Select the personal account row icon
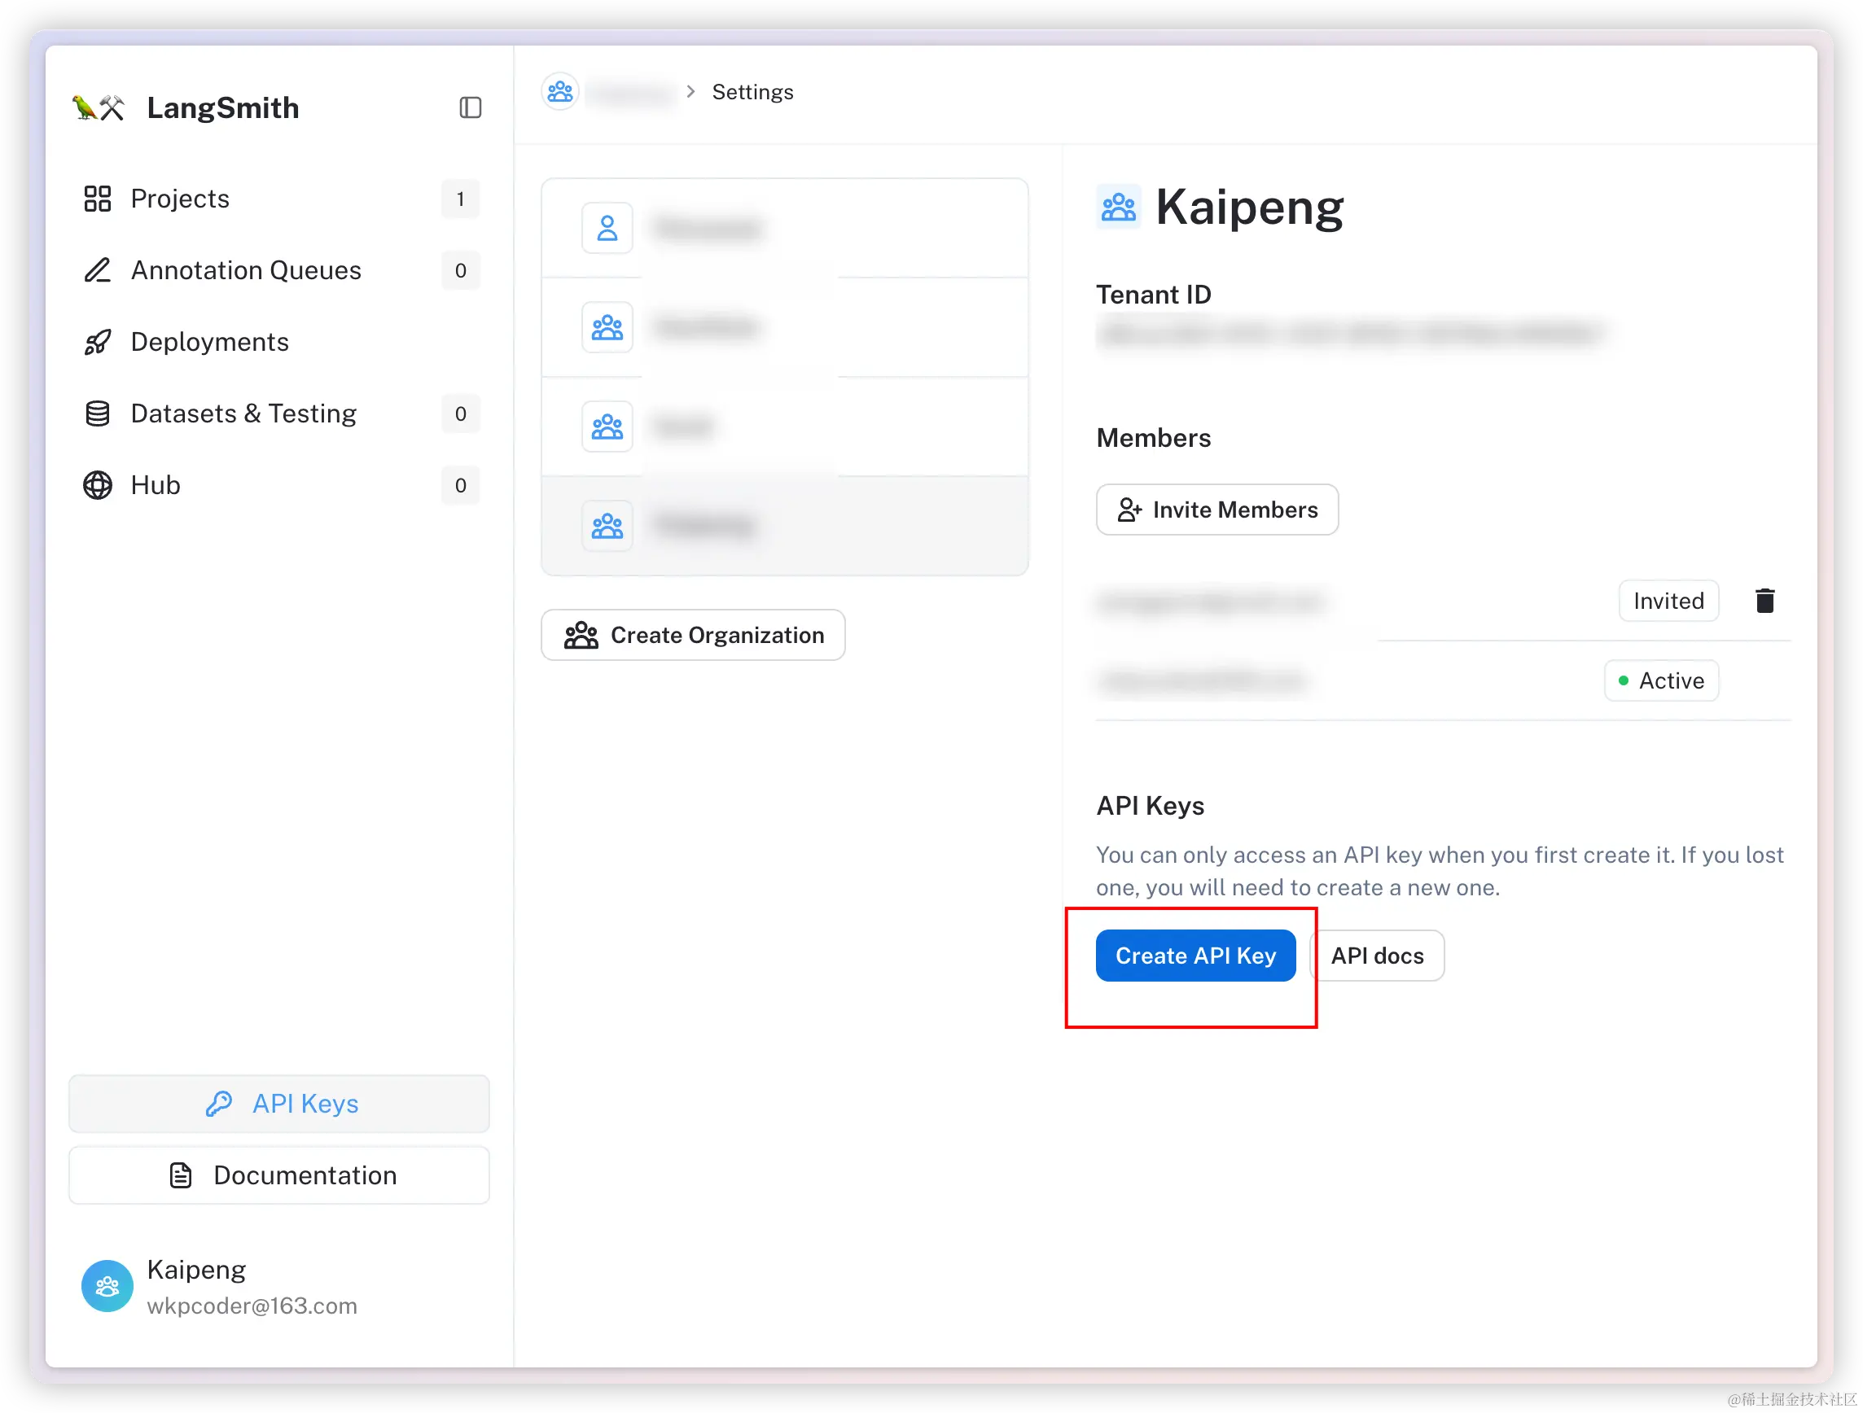1863x1413 pixels. [x=607, y=228]
